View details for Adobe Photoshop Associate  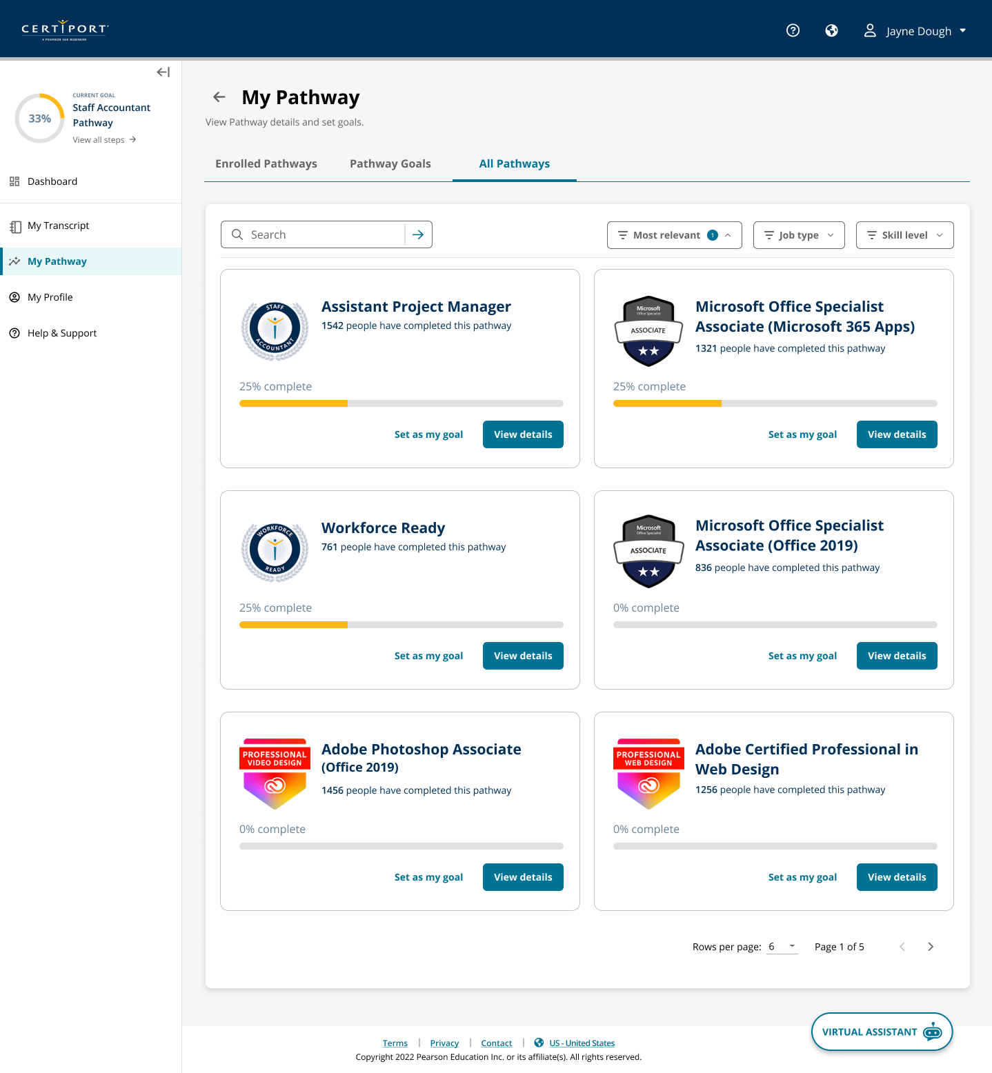pyautogui.click(x=523, y=877)
